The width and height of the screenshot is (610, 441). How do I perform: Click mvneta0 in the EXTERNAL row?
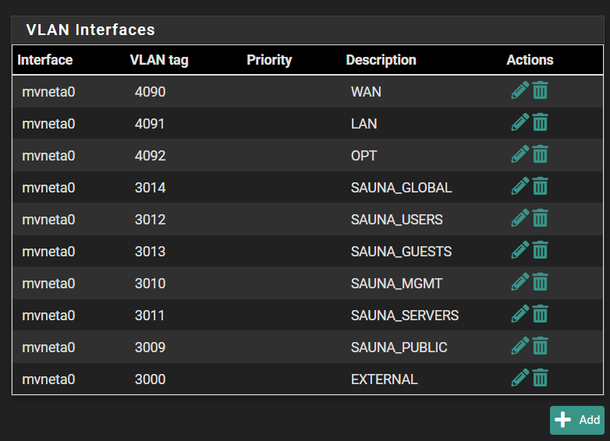pos(48,379)
